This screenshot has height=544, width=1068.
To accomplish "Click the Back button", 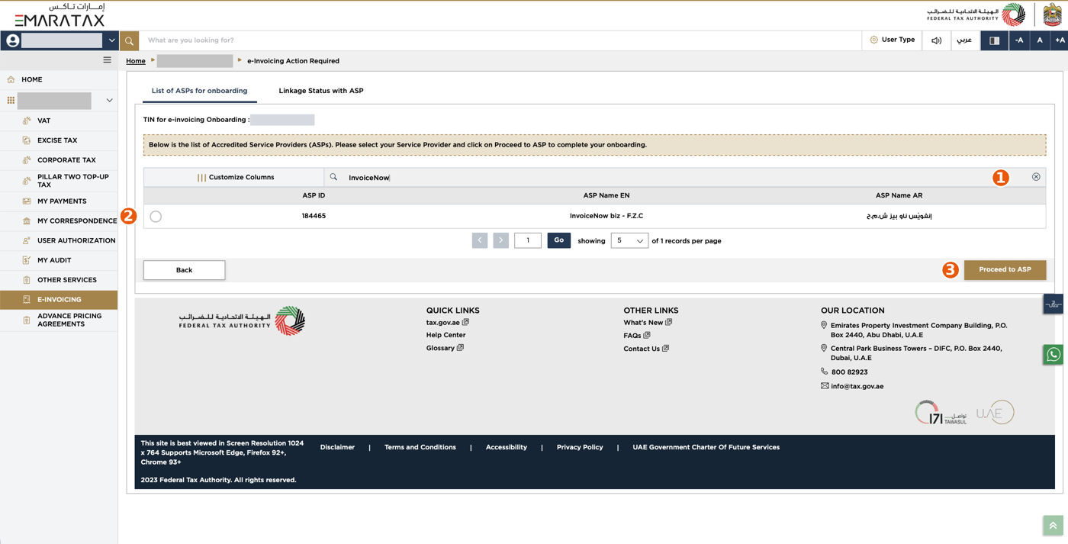I will tap(184, 270).
